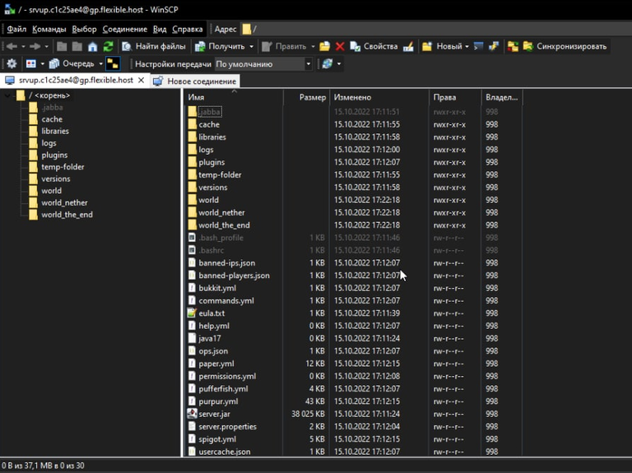Sort by the Имя column header
632x473 pixels.
pos(234,97)
